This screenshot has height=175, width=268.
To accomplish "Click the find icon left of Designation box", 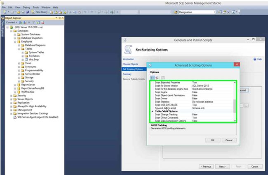I will click(x=176, y=12).
